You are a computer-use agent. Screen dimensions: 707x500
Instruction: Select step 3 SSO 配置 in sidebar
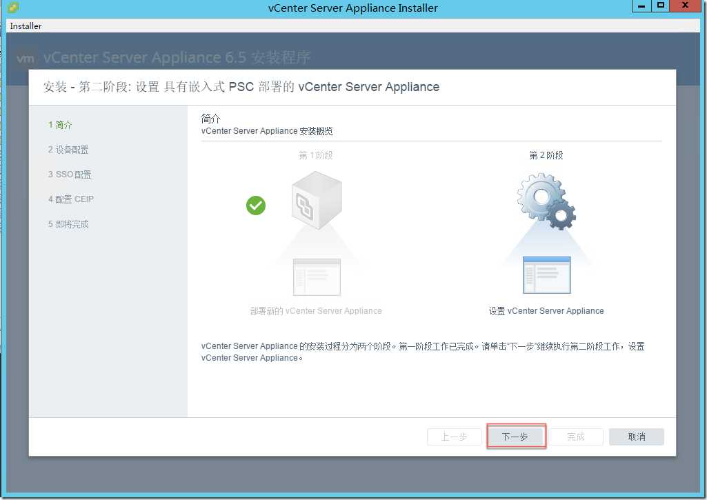coord(70,174)
